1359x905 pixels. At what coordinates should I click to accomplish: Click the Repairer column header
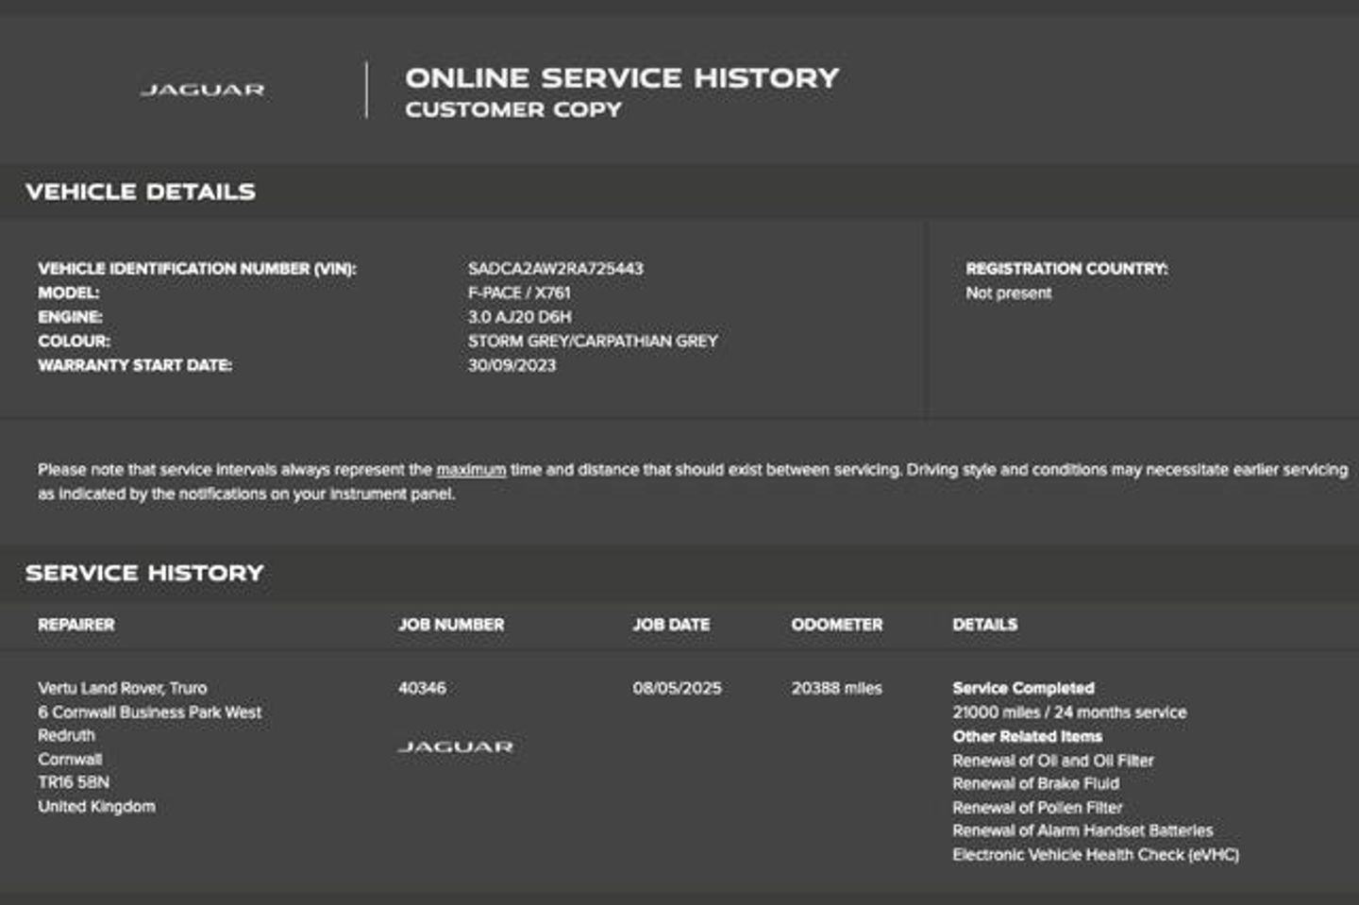coord(75,625)
